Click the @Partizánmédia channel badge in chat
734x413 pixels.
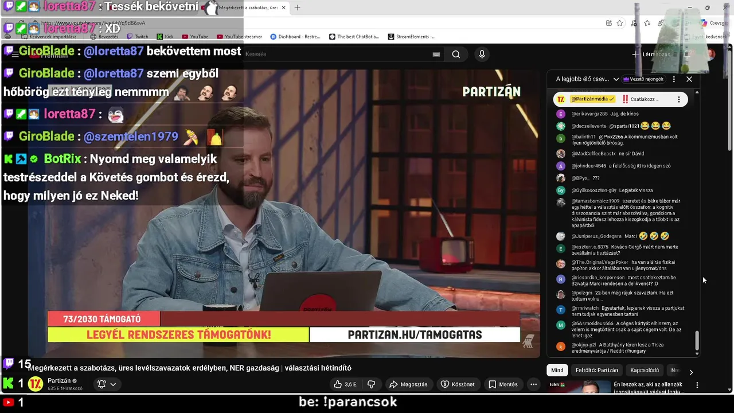pyautogui.click(x=592, y=99)
